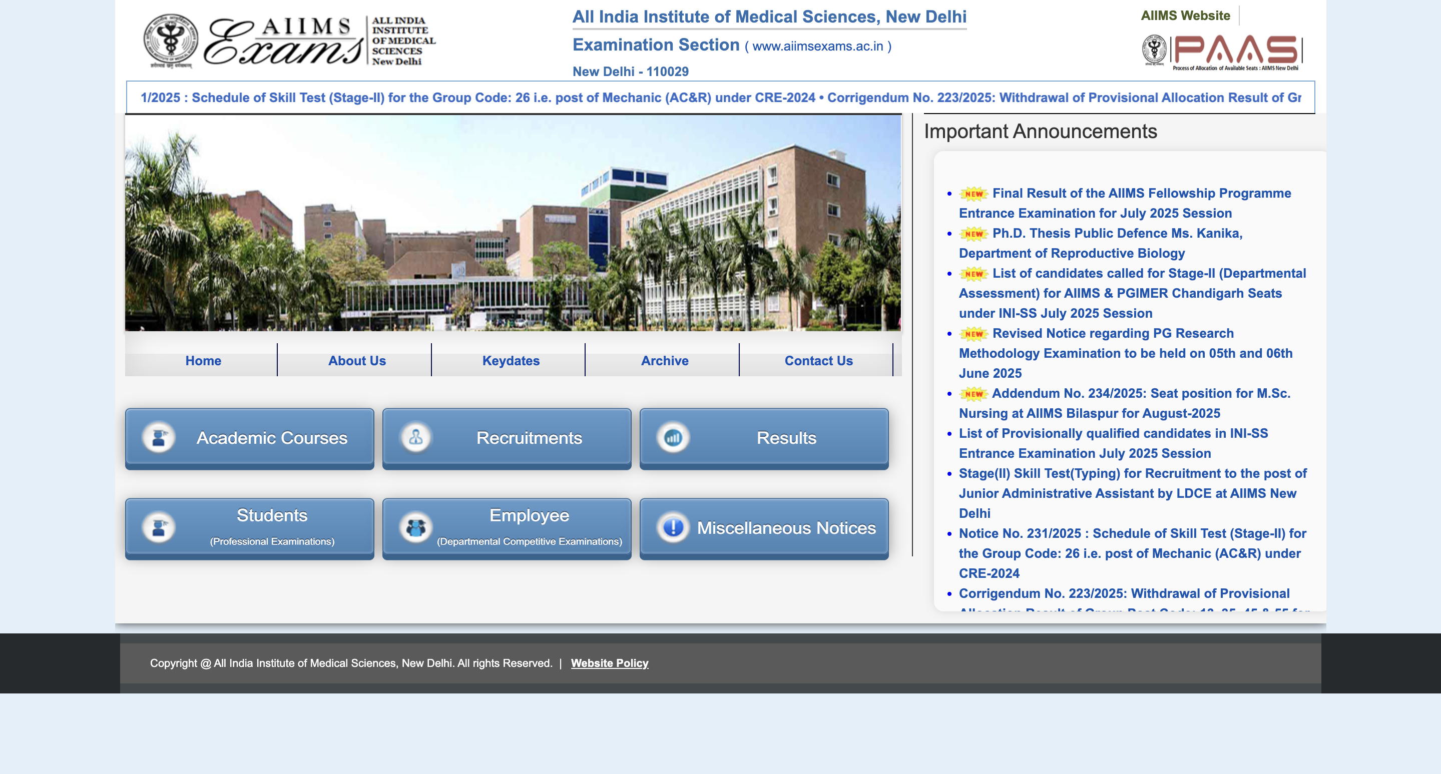This screenshot has height=774, width=1441.
Task: Open Provisionally qualified candidates INI-SS link
Action: pyautogui.click(x=1113, y=443)
